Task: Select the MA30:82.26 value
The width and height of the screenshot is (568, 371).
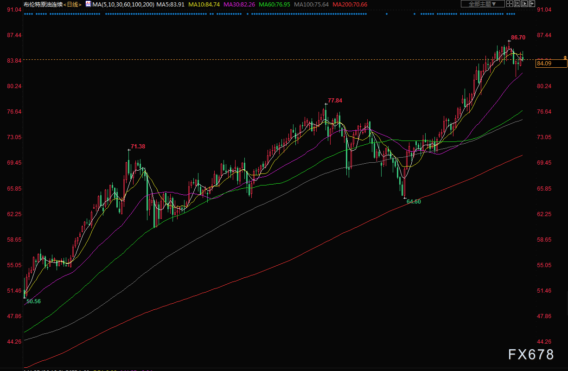Action: coord(239,4)
